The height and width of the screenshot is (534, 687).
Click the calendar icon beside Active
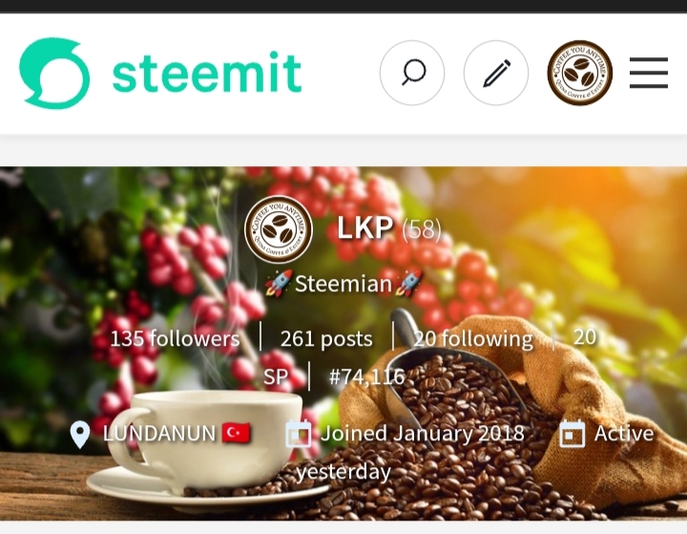point(572,434)
